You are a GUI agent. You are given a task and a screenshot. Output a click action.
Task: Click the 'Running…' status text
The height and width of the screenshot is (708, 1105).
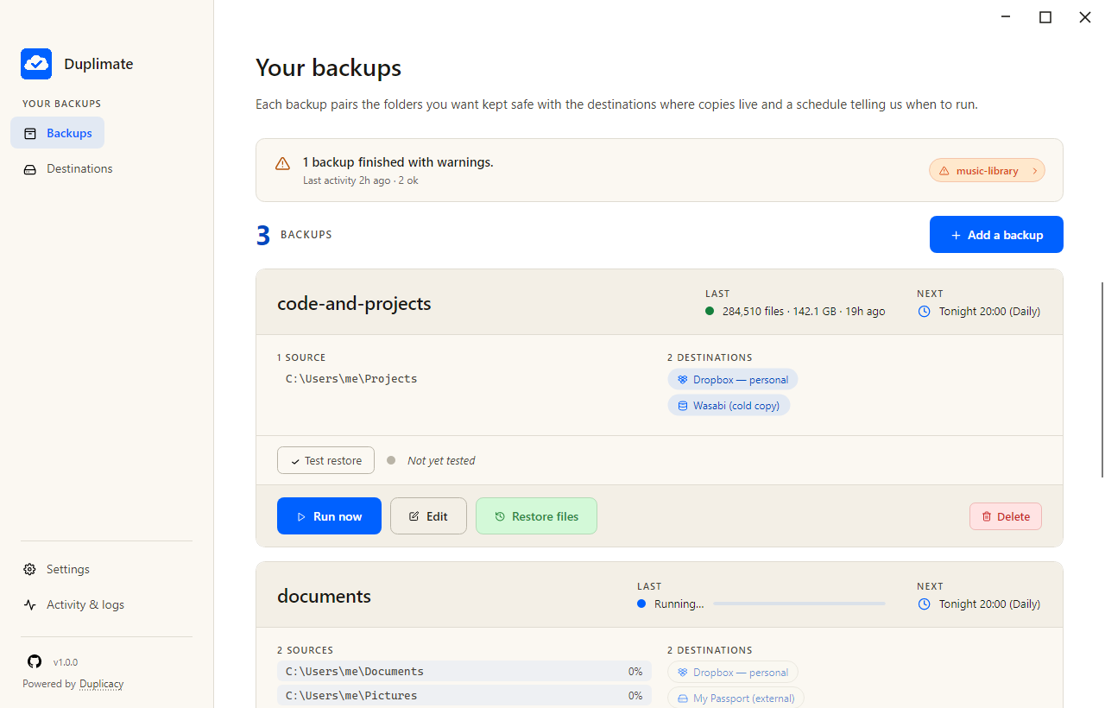[x=679, y=604]
